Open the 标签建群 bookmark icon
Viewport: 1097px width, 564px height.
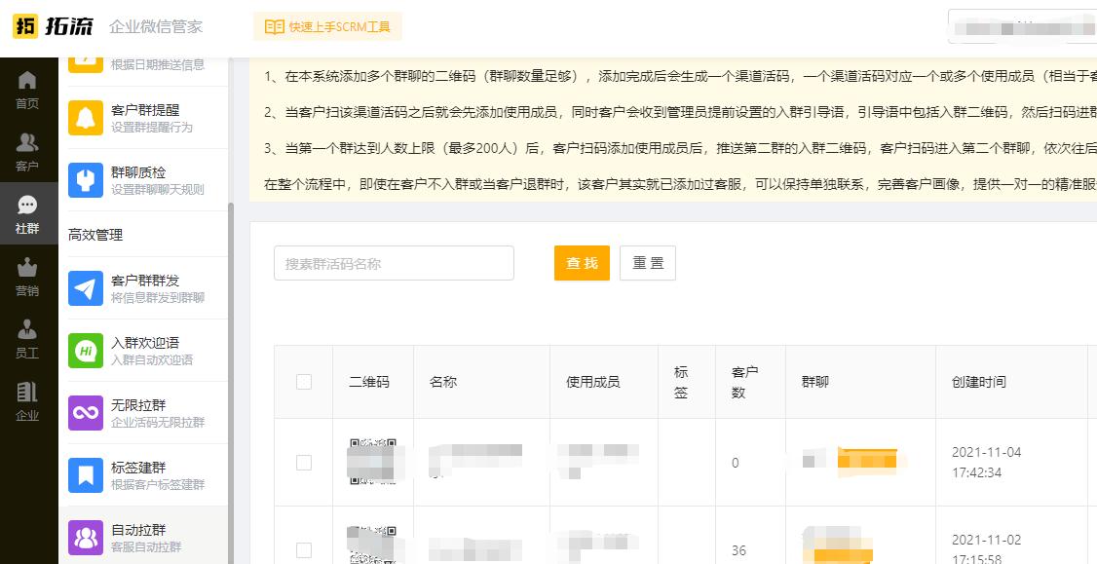85,475
